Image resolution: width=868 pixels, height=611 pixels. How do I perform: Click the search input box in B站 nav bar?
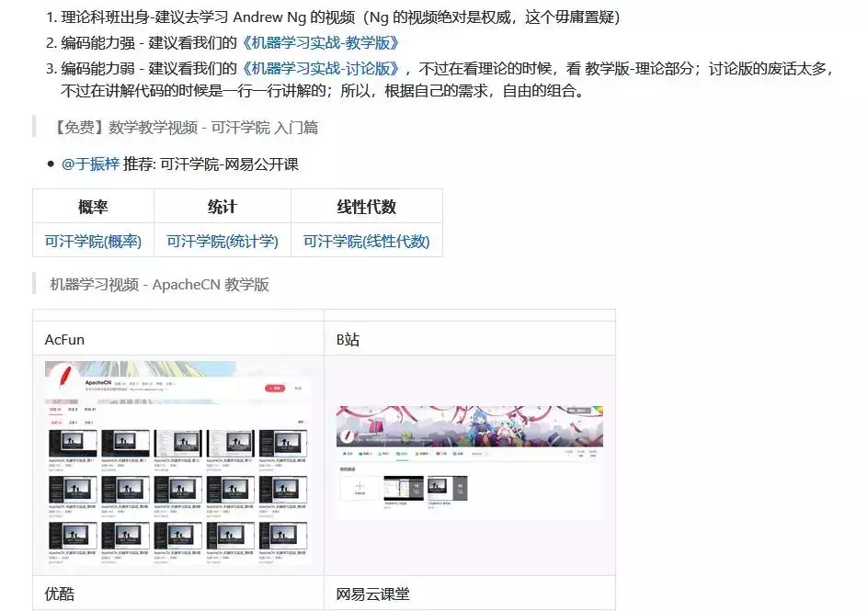pos(478,452)
